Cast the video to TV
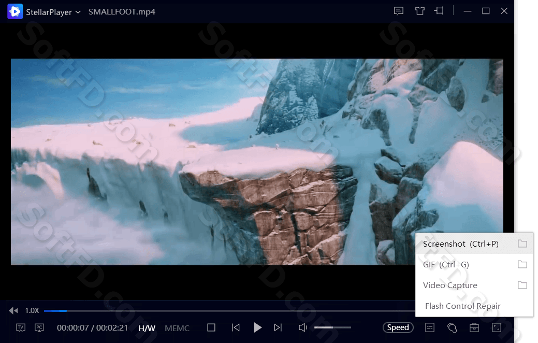 point(21,328)
